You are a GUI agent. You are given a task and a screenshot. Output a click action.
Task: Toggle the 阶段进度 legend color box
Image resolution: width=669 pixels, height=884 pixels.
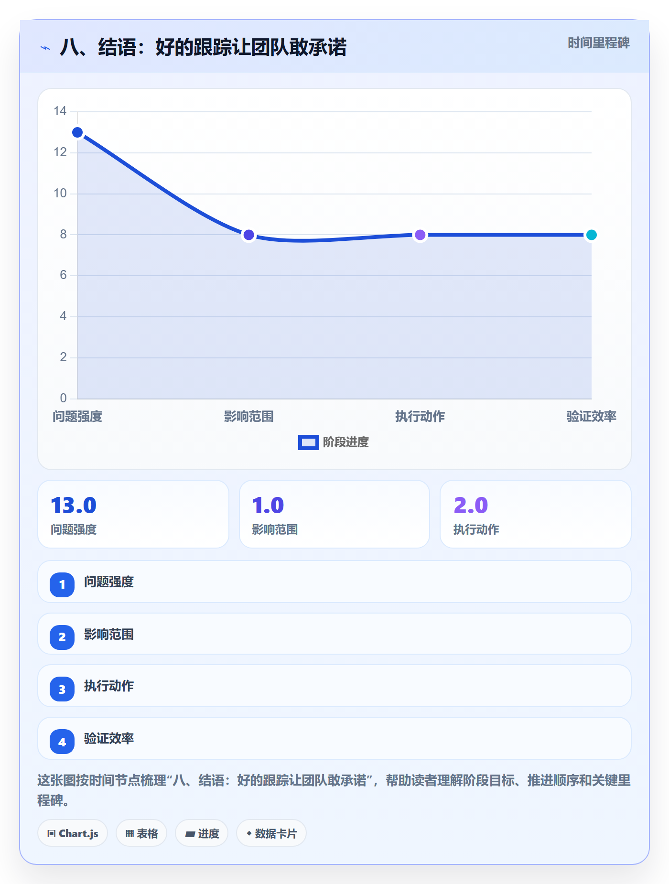click(x=308, y=442)
